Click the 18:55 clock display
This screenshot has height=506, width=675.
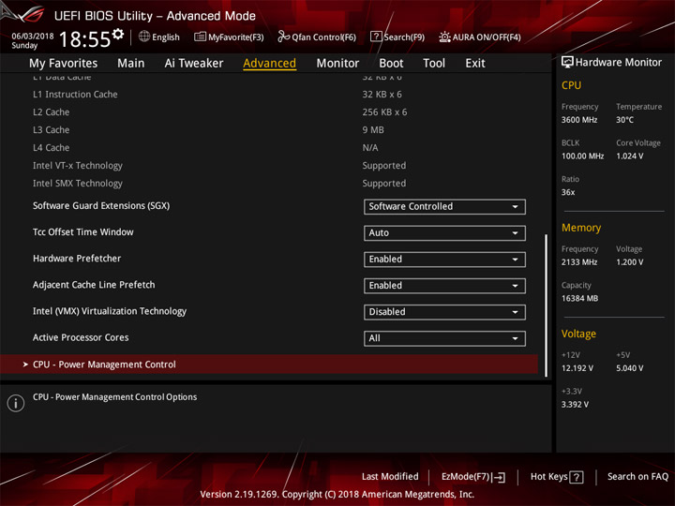point(84,39)
